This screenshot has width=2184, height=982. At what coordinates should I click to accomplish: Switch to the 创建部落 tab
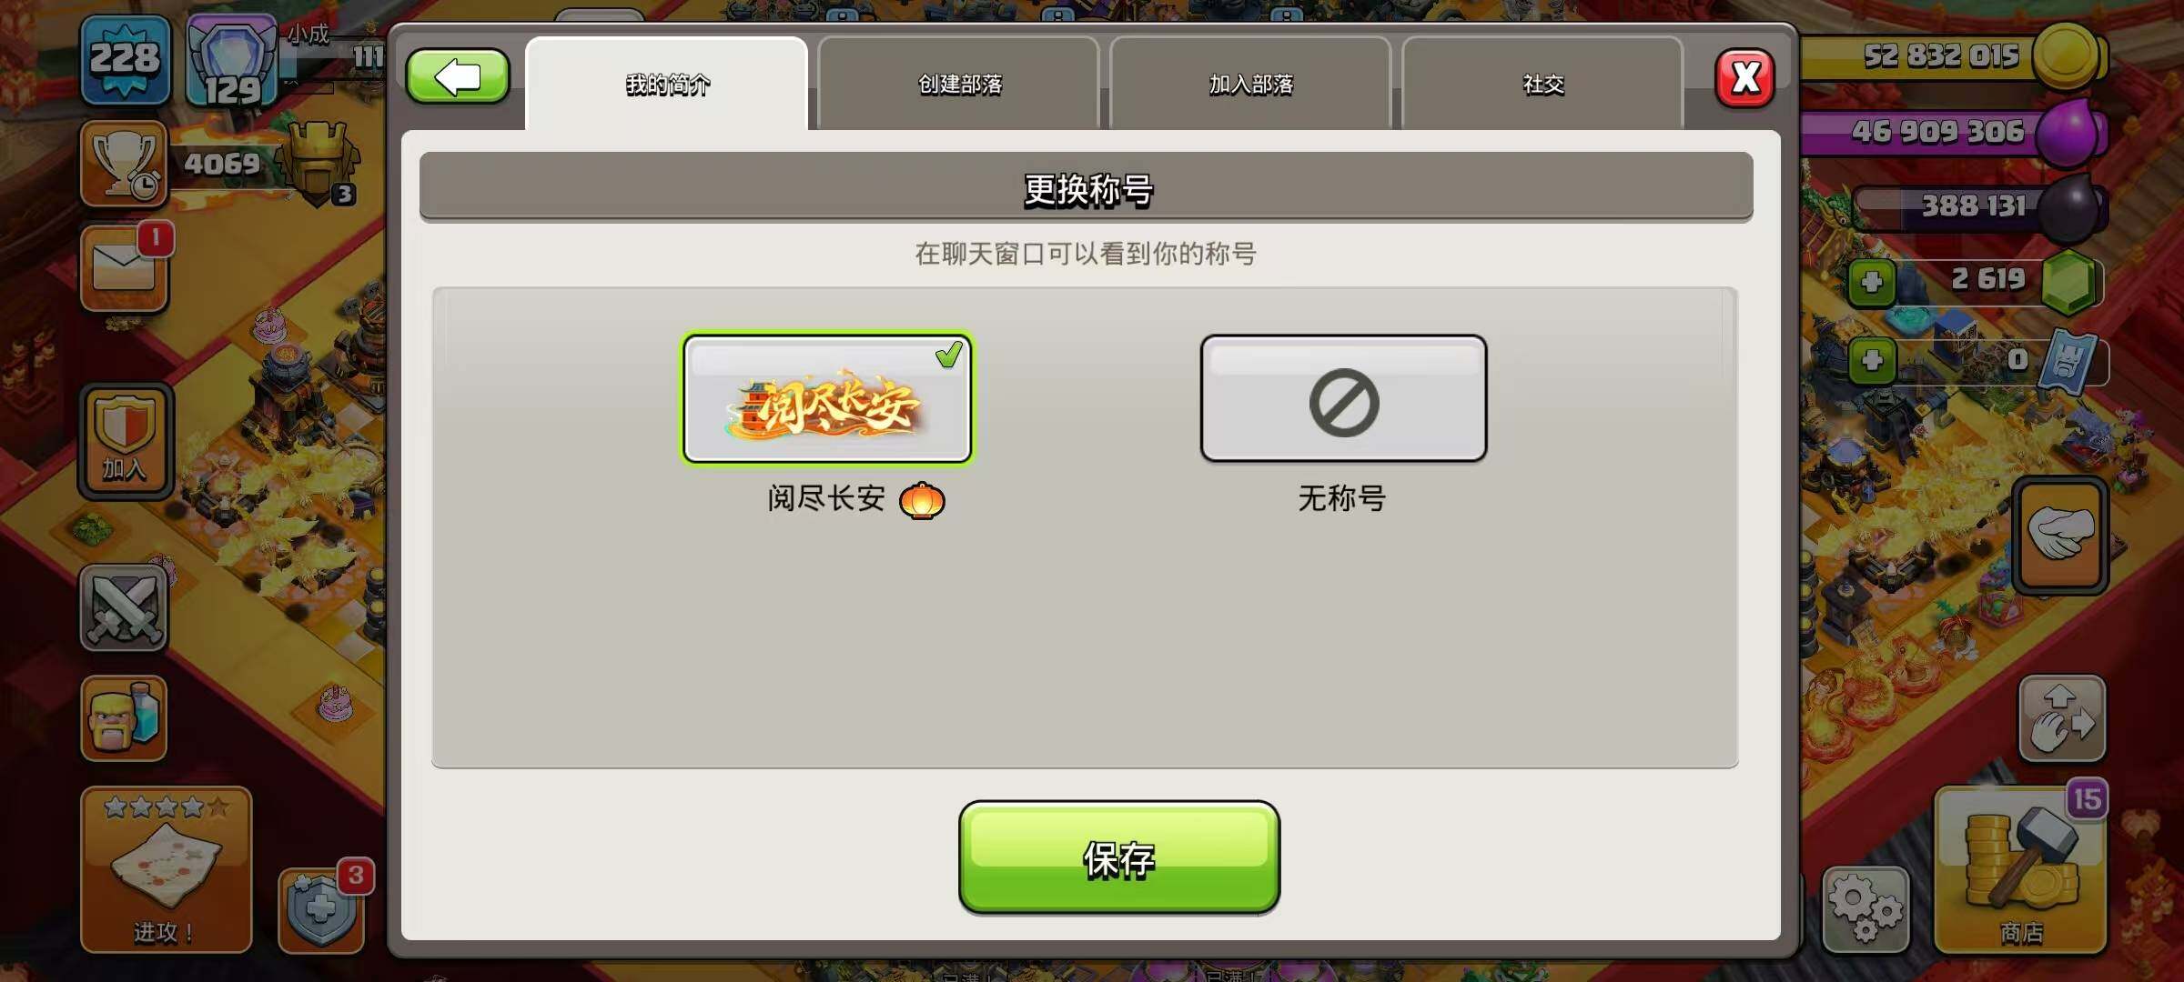pyautogui.click(x=959, y=84)
